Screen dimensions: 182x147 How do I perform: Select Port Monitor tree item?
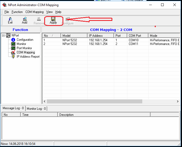(24, 48)
